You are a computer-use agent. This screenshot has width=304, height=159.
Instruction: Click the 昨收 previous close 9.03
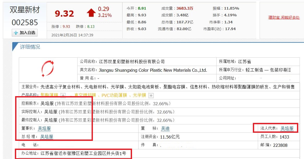[x=142, y=29]
